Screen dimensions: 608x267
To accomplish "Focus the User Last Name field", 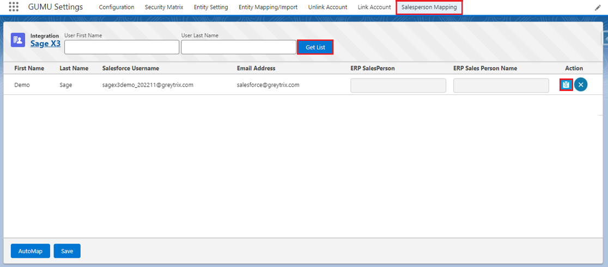I will (x=239, y=47).
